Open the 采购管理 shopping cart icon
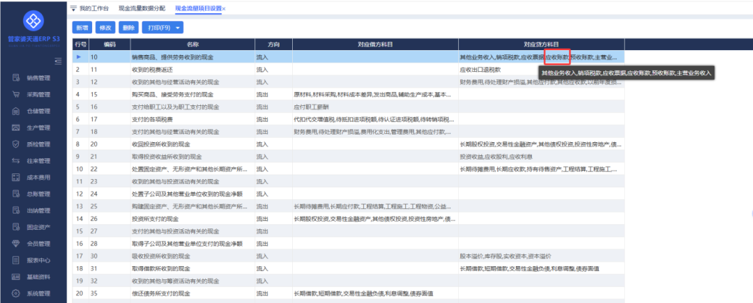The image size is (753, 303). click(16, 95)
